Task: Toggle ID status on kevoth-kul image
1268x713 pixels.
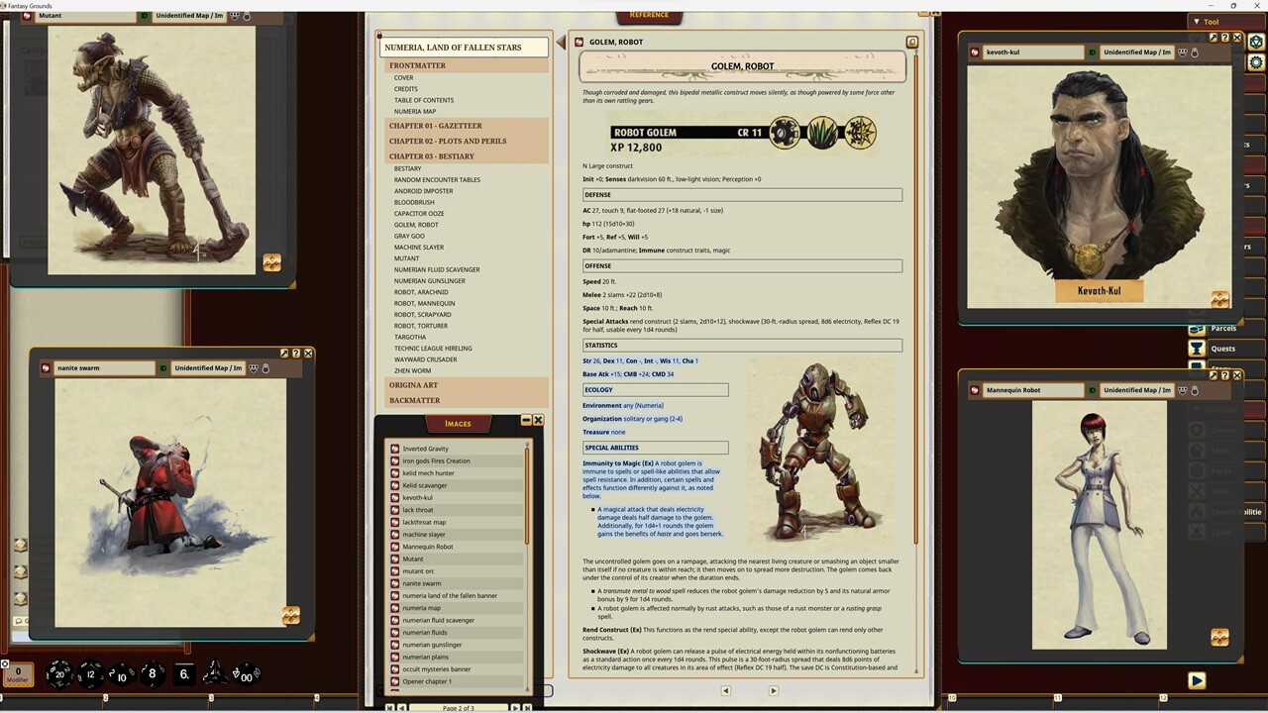Action: pyautogui.click(x=1093, y=52)
